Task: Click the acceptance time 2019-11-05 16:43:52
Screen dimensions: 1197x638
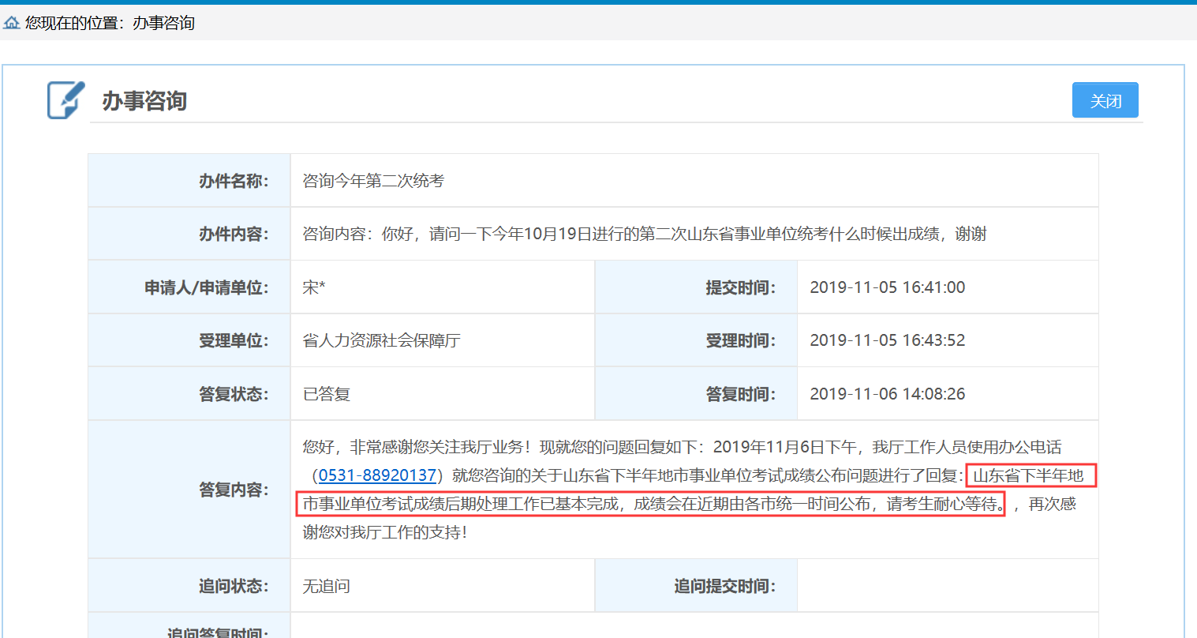Action: click(887, 340)
